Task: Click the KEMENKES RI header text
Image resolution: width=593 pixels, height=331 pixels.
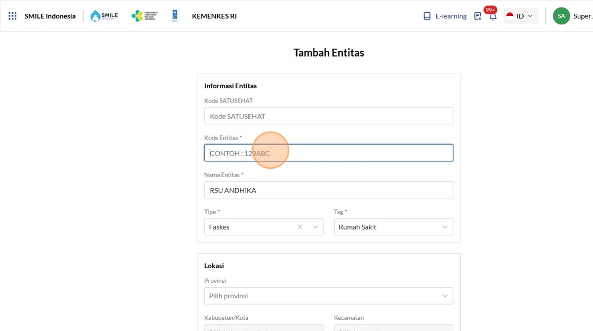Action: (214, 16)
